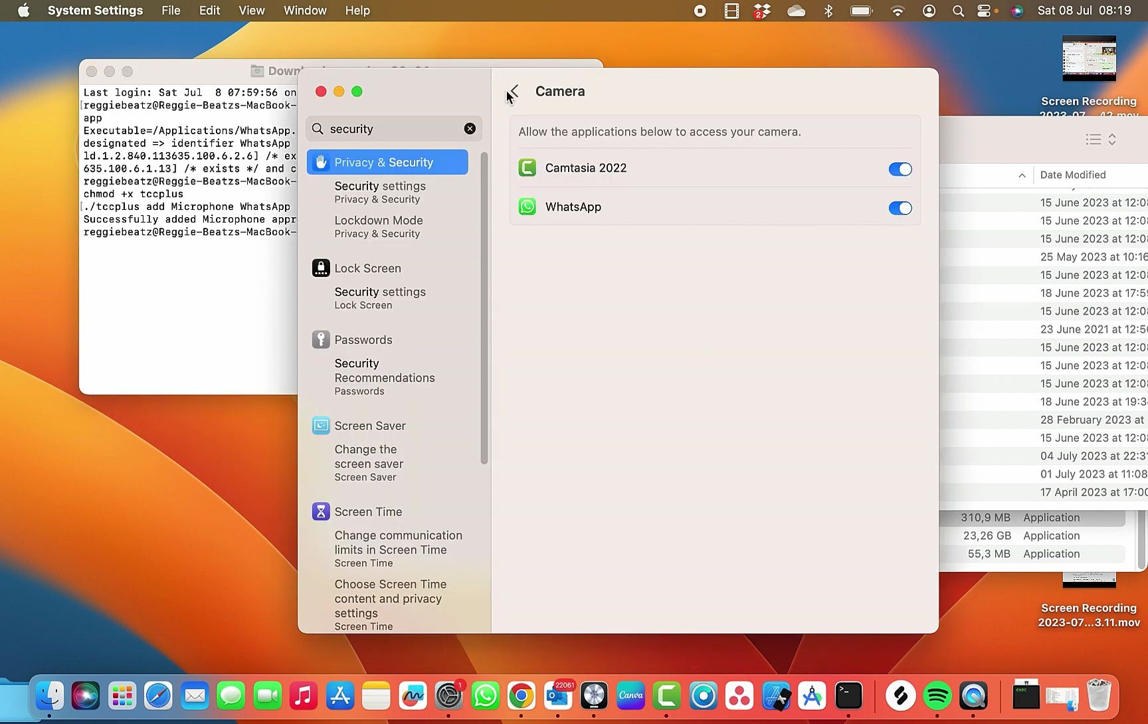Click the sidebar vertical scrollbar
1148x724 pixels.
tap(484, 308)
